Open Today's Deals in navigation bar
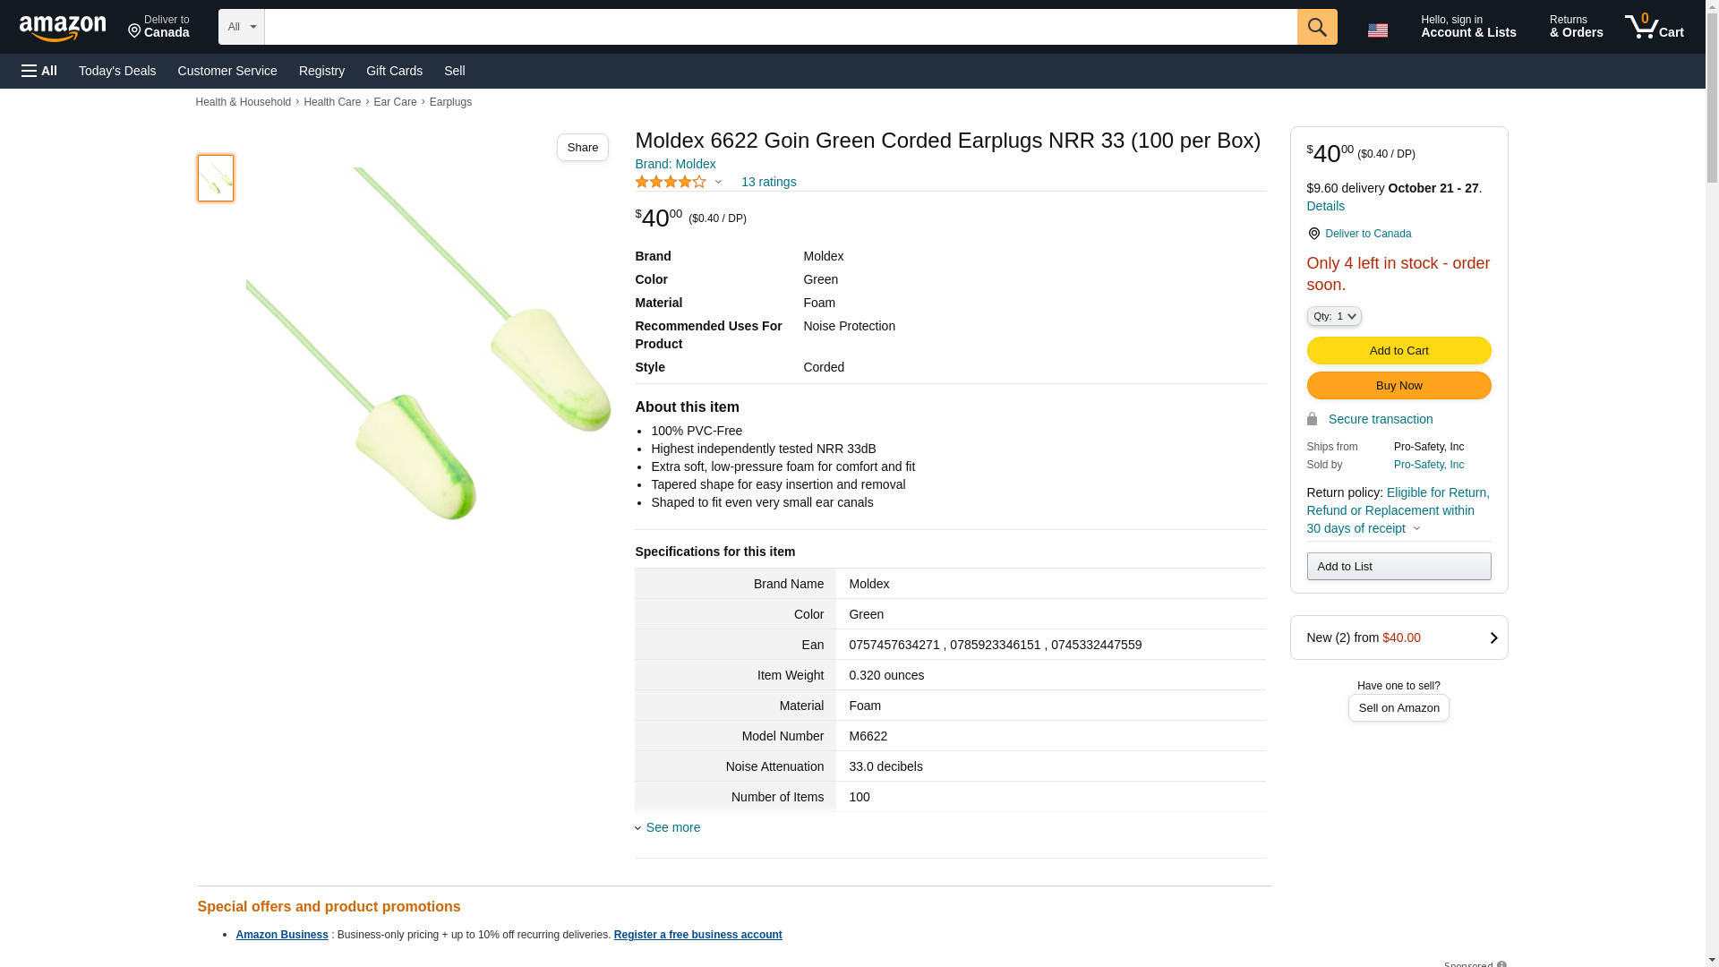Image resolution: width=1719 pixels, height=967 pixels. click(117, 71)
